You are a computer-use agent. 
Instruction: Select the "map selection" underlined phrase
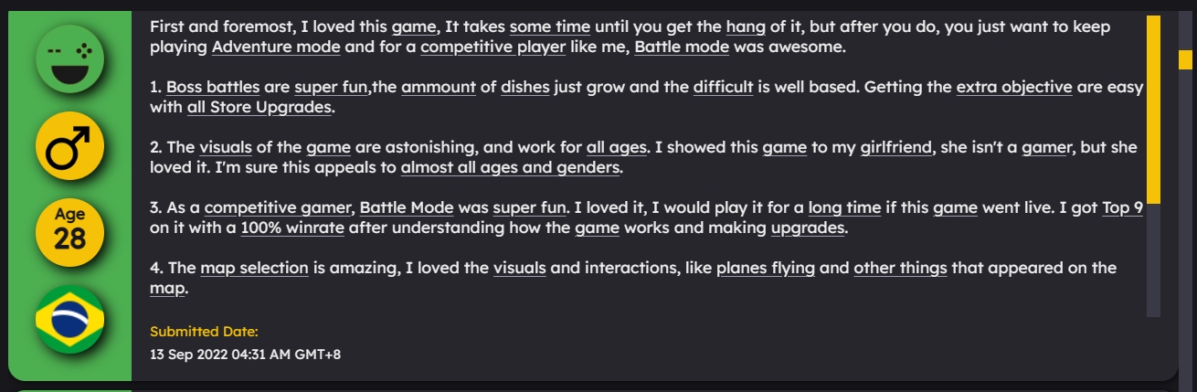pyautogui.click(x=254, y=268)
